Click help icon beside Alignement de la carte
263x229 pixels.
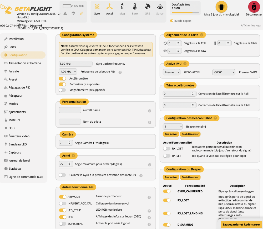tap(201, 35)
